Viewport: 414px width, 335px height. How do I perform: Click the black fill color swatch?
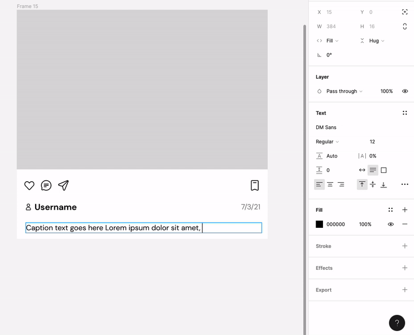pos(319,224)
